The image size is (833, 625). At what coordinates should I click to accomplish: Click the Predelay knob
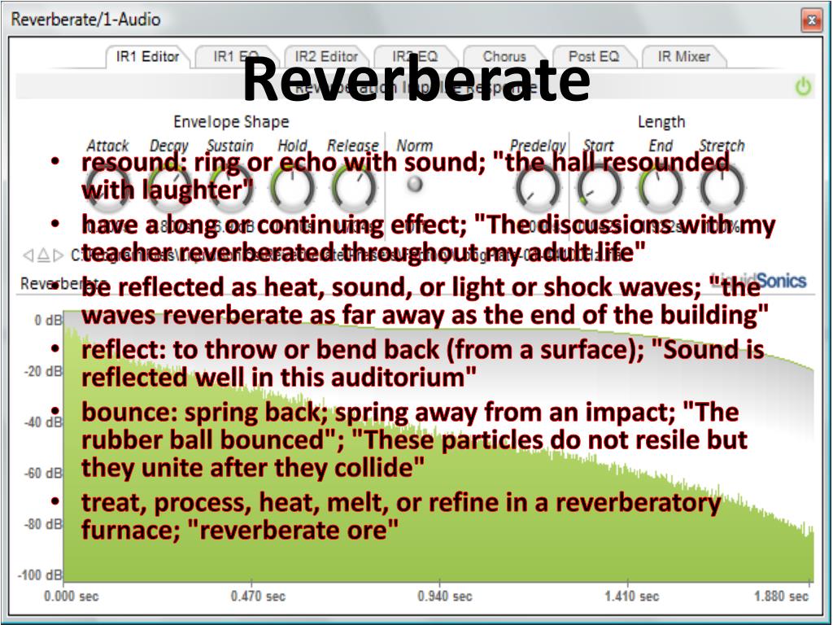537,187
